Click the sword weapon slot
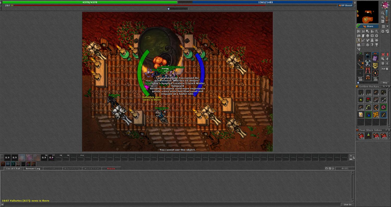Image resolution: width=391 pixels, height=207 pixels. [360, 66]
